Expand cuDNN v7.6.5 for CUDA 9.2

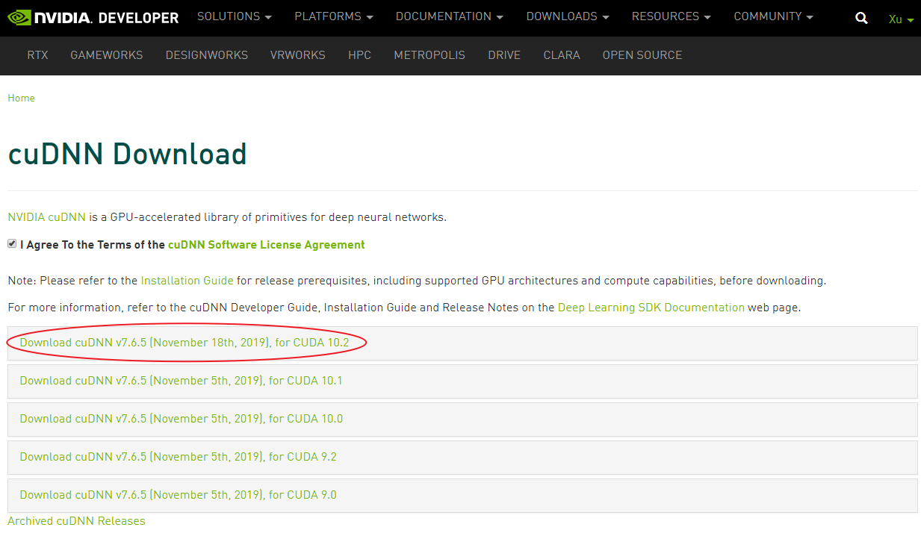click(x=462, y=458)
